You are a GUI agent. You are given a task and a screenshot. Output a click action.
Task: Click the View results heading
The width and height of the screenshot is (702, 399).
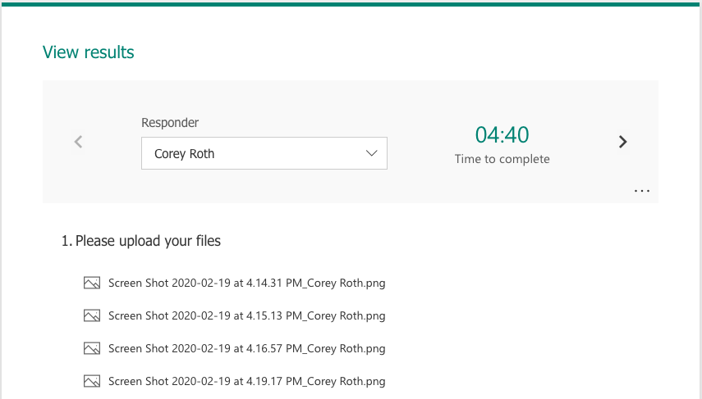(x=88, y=52)
